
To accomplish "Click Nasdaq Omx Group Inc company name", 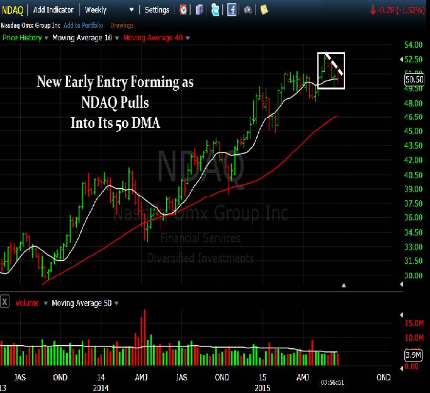I will (30, 25).
